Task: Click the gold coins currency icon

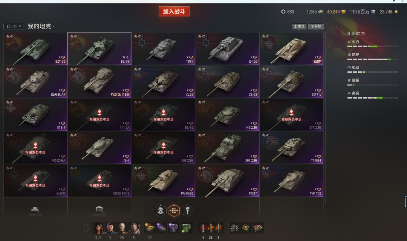Action: tap(343, 12)
